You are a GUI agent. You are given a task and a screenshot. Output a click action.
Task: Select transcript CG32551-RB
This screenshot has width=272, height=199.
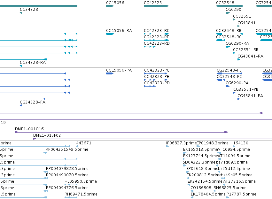click(246, 50)
